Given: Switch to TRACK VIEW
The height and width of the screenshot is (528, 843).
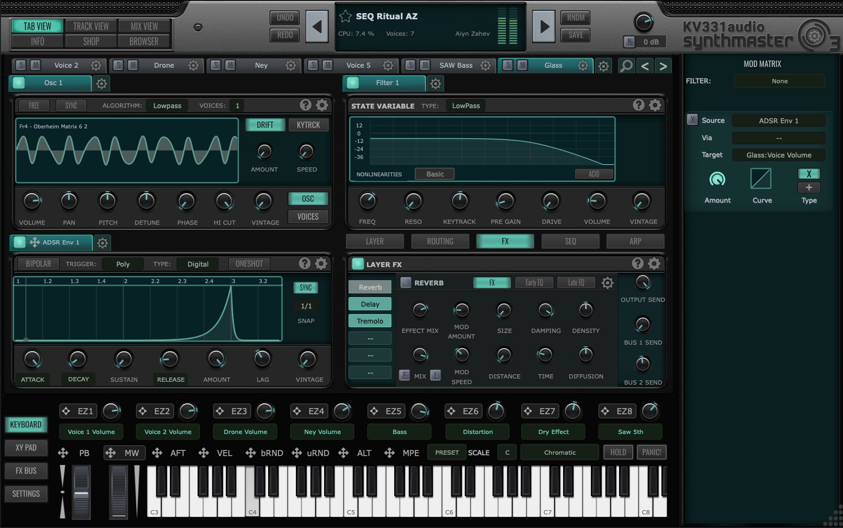Looking at the screenshot, I should [x=91, y=26].
